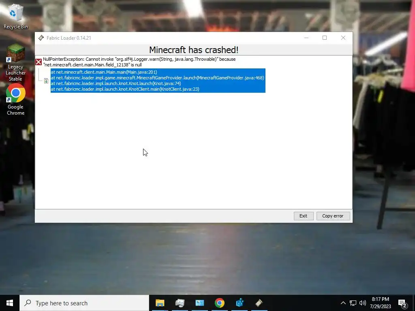Open the clock showing 8:17 PM

[380, 303]
